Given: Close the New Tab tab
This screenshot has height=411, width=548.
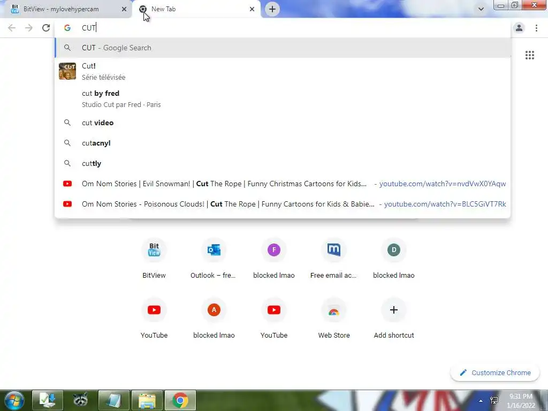Looking at the screenshot, I should coord(252,9).
